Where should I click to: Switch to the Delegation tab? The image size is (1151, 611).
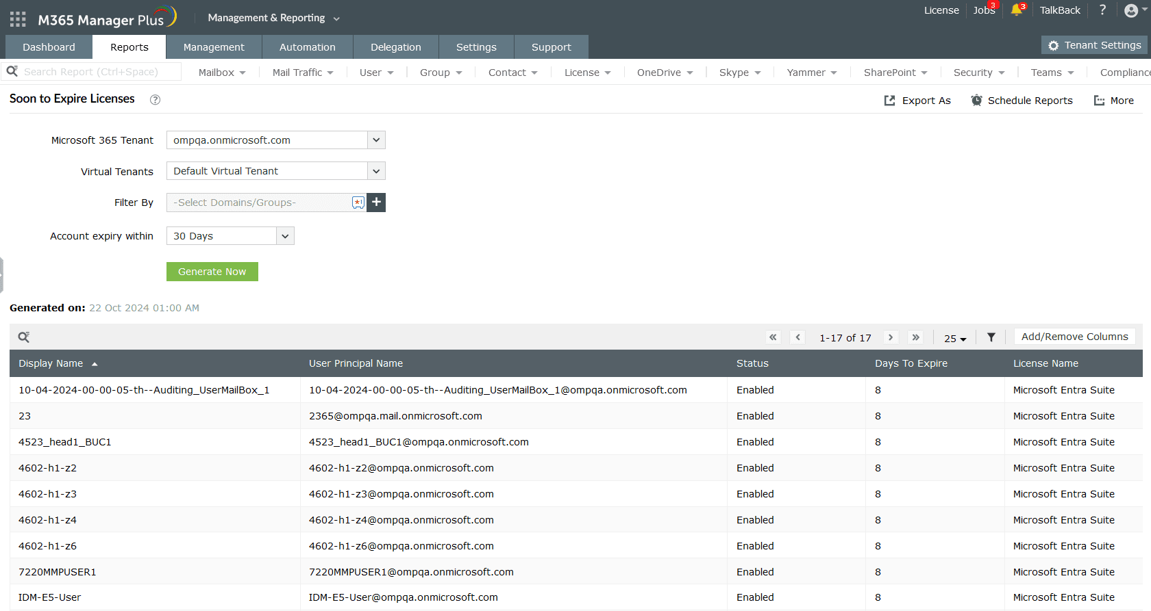(396, 47)
